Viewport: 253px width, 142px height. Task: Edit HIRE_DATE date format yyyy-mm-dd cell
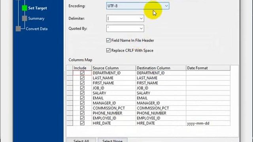tap(208, 123)
